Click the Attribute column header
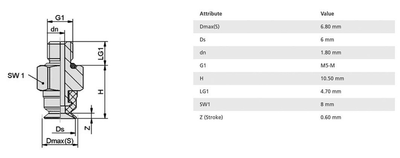Viewport: 400px width, 158px height. (211, 14)
